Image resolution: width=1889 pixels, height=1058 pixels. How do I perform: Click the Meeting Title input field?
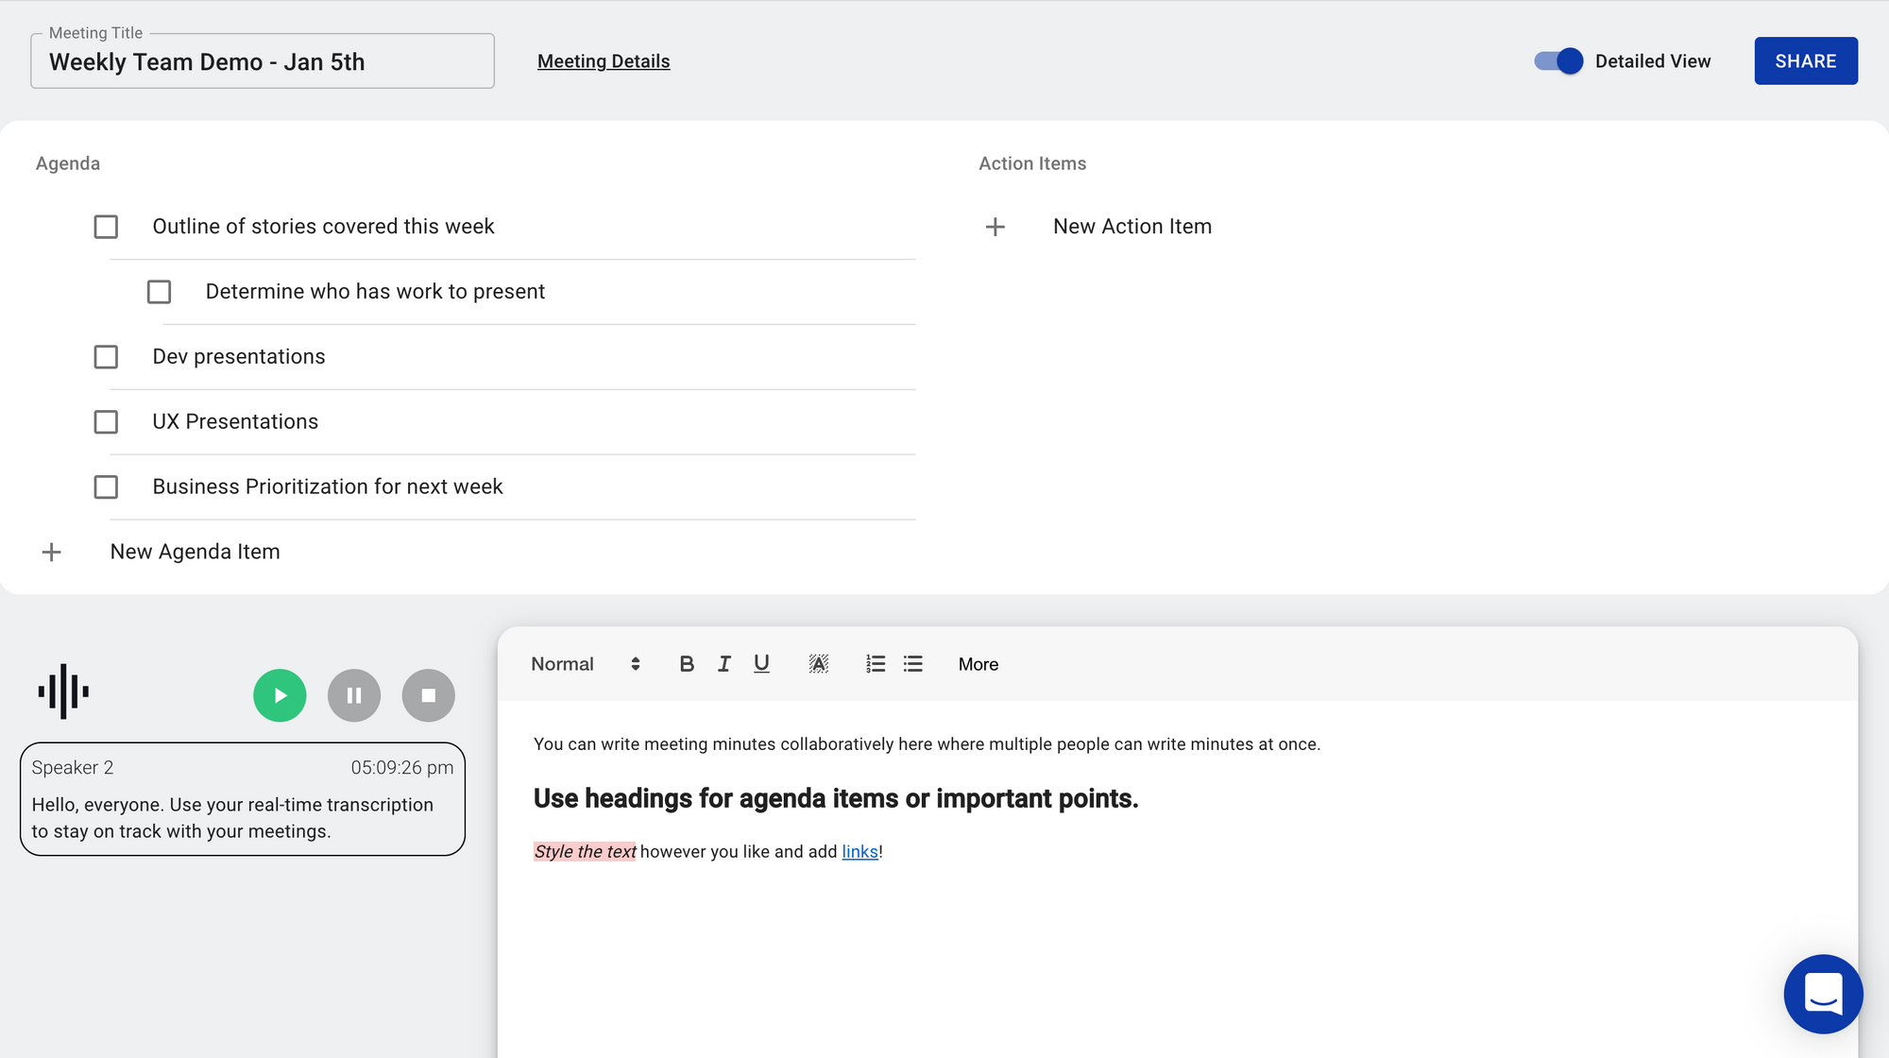(262, 61)
